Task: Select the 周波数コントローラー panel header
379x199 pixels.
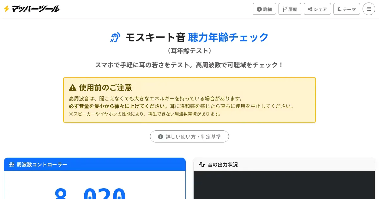Action: coord(95,165)
